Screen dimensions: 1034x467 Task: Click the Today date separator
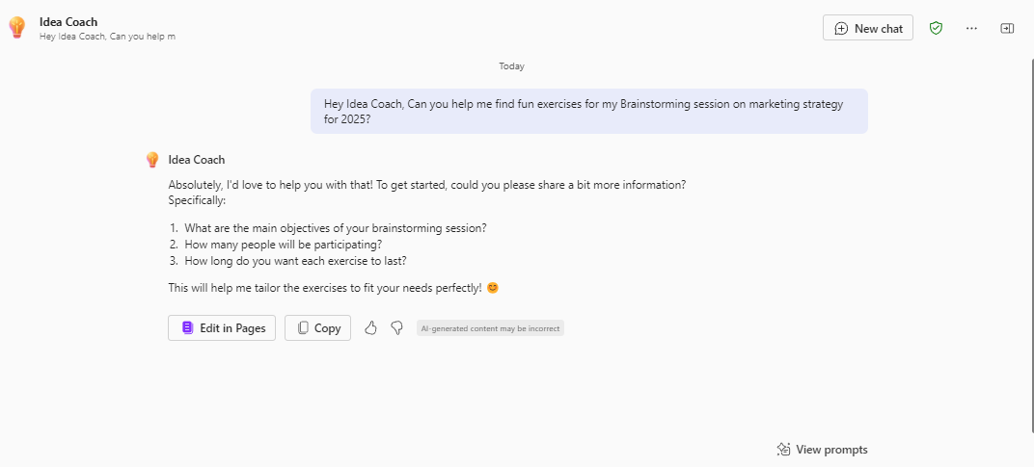(511, 66)
